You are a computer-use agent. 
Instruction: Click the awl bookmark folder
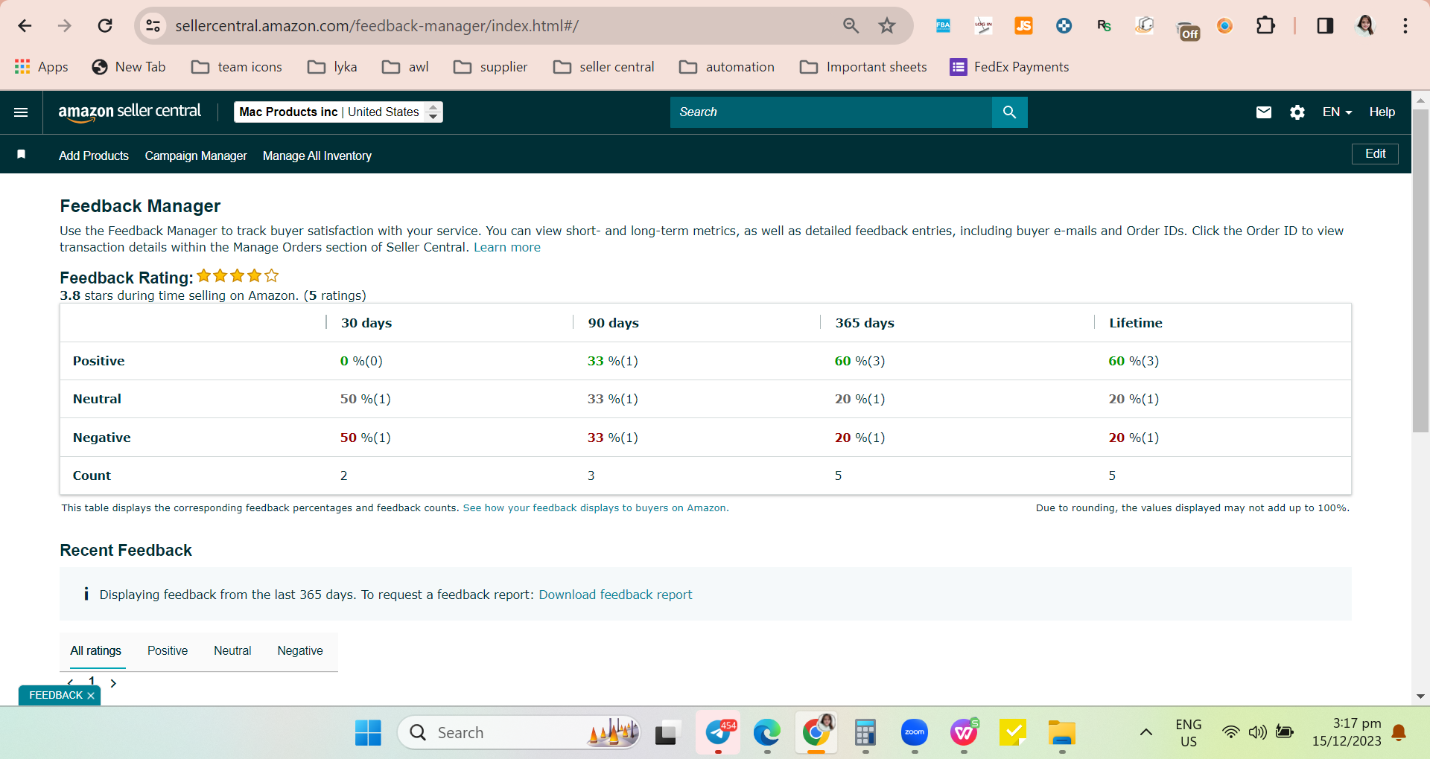[x=405, y=67]
